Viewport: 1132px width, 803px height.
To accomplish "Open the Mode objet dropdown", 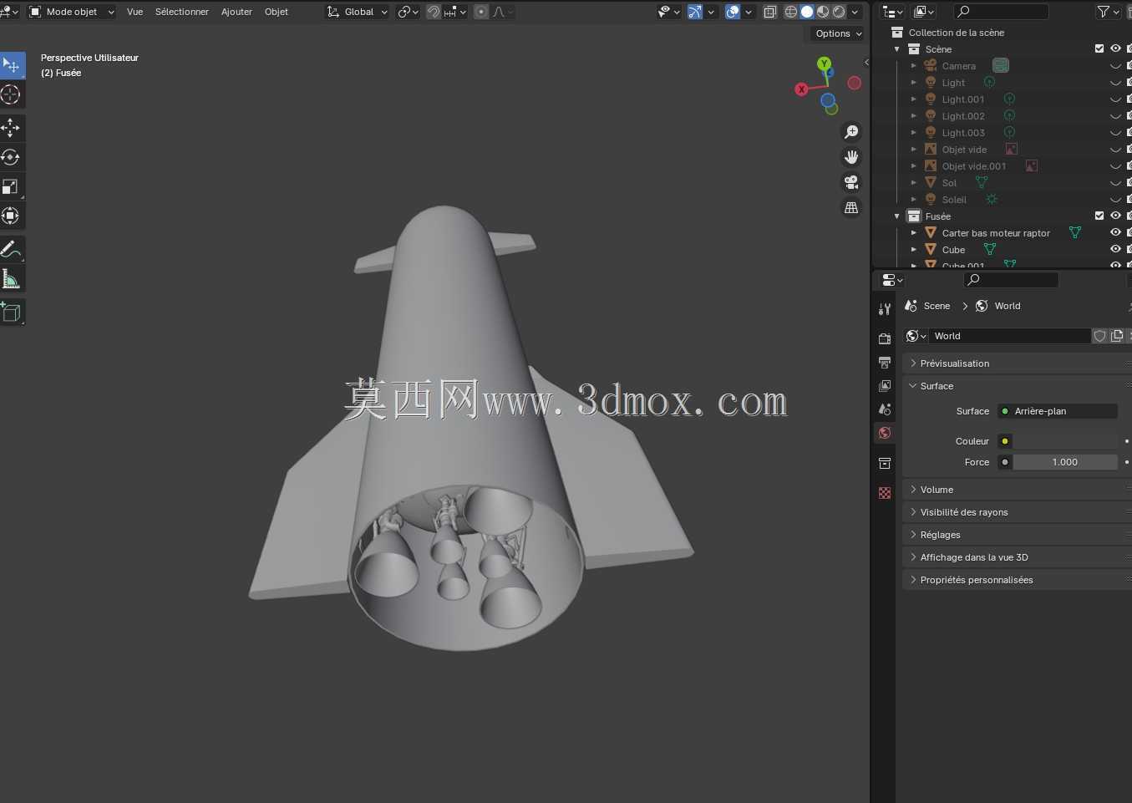I will point(72,12).
